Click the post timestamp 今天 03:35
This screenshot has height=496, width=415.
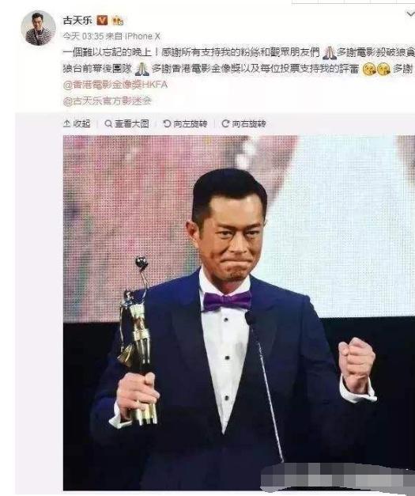pos(83,36)
